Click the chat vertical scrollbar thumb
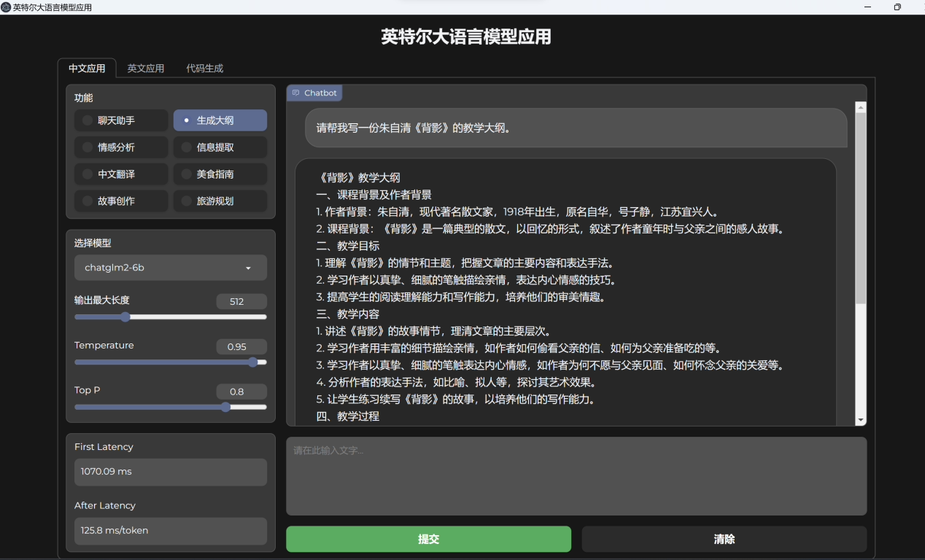 pos(861,209)
